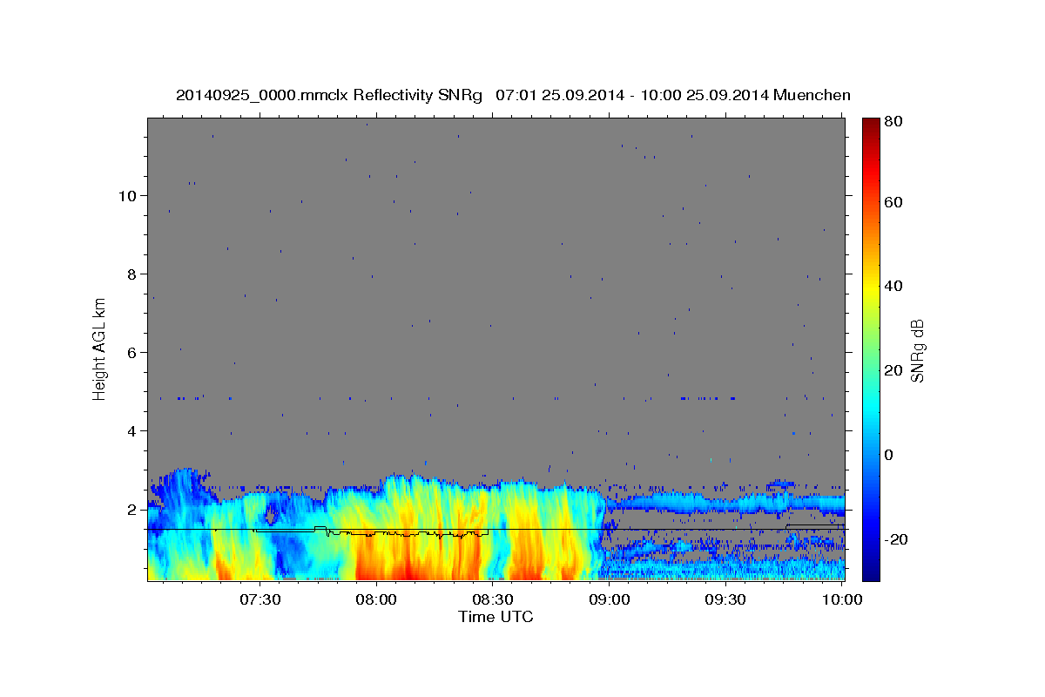Click the height axis label 8

pyautogui.click(x=132, y=274)
